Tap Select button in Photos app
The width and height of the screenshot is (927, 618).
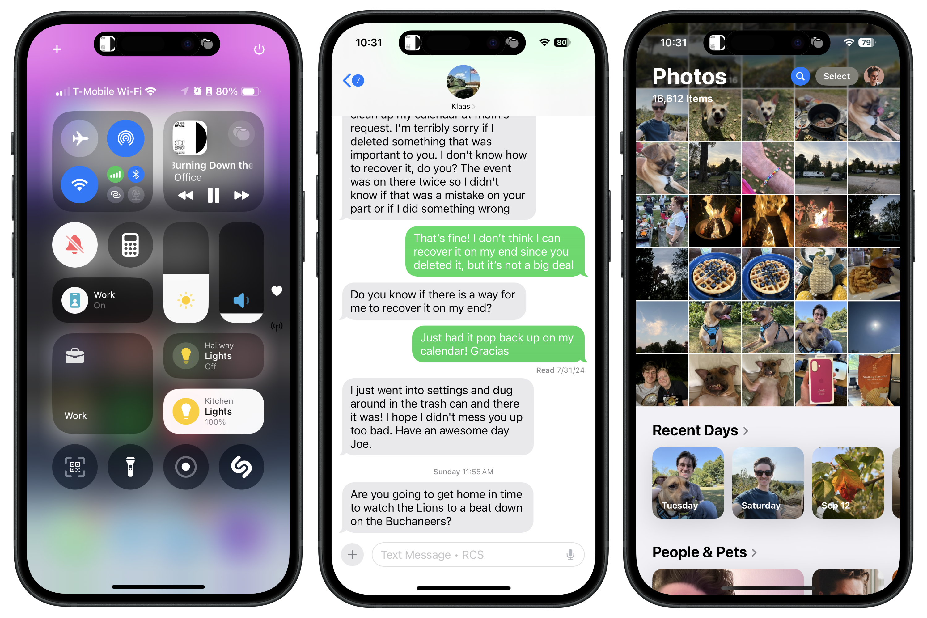click(x=837, y=77)
